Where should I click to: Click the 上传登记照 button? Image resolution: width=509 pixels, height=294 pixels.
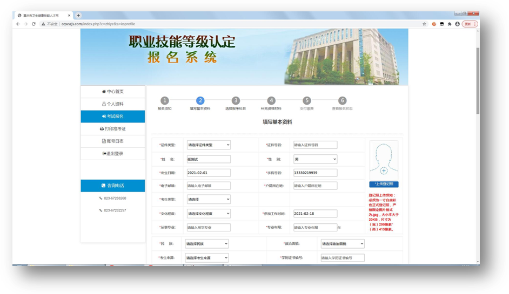click(x=384, y=184)
